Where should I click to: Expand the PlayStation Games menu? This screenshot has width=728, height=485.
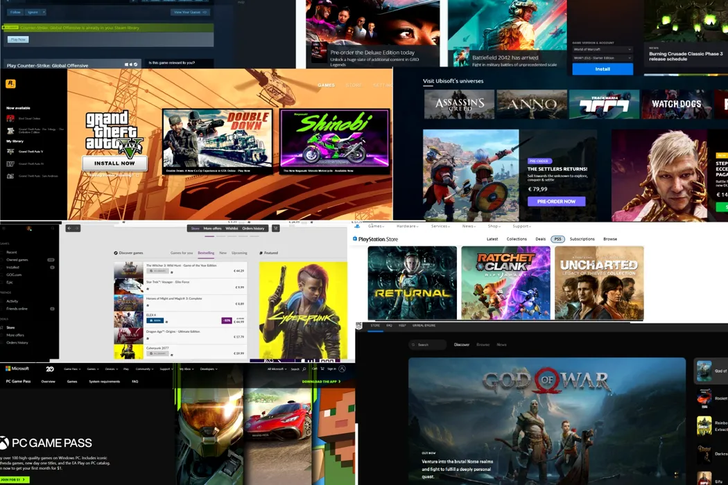pyautogui.click(x=376, y=226)
